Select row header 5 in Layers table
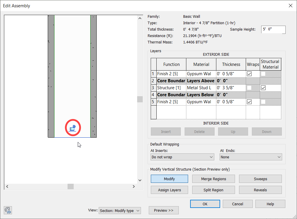297x219 pixels. 154,102
